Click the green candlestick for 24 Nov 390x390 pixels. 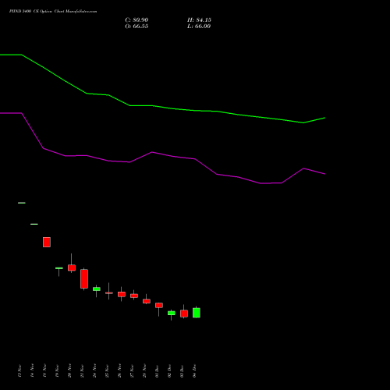(97, 289)
